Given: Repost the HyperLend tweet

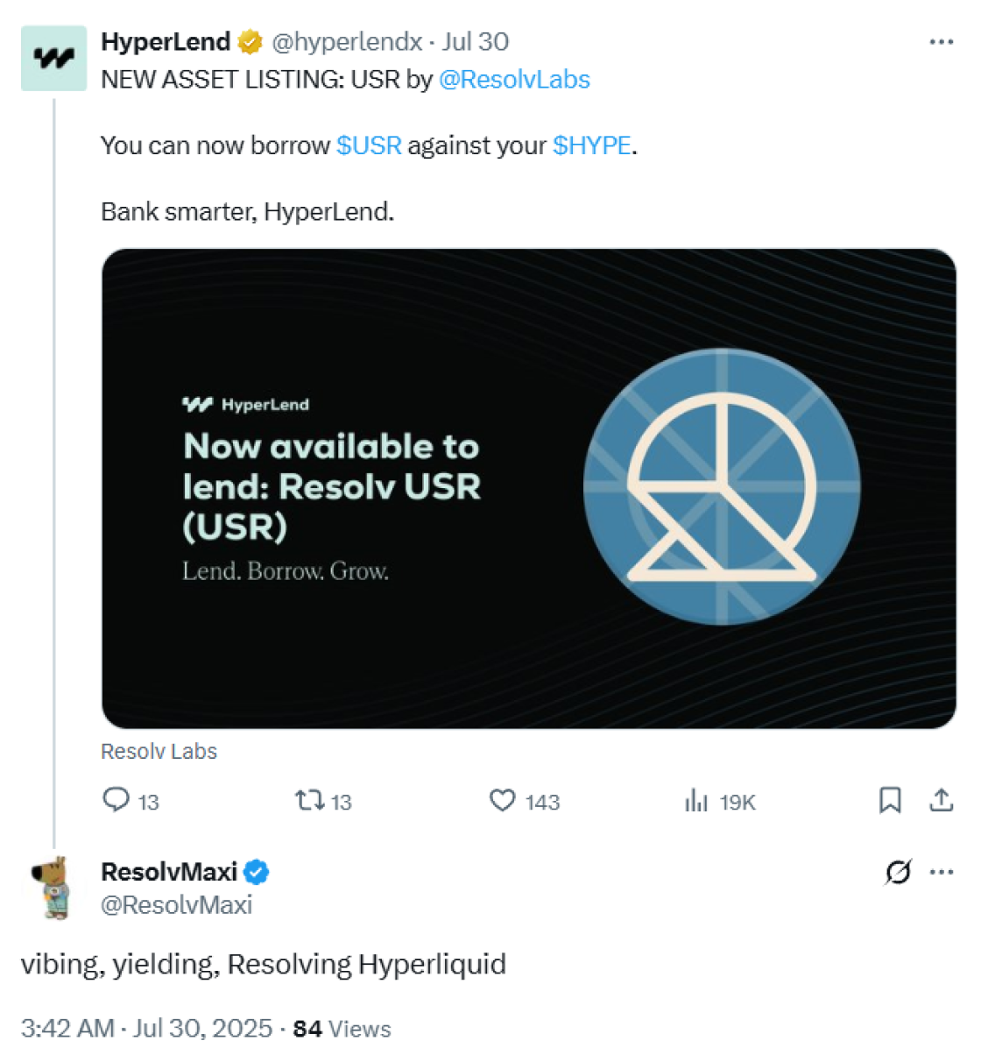Looking at the screenshot, I should [x=310, y=800].
